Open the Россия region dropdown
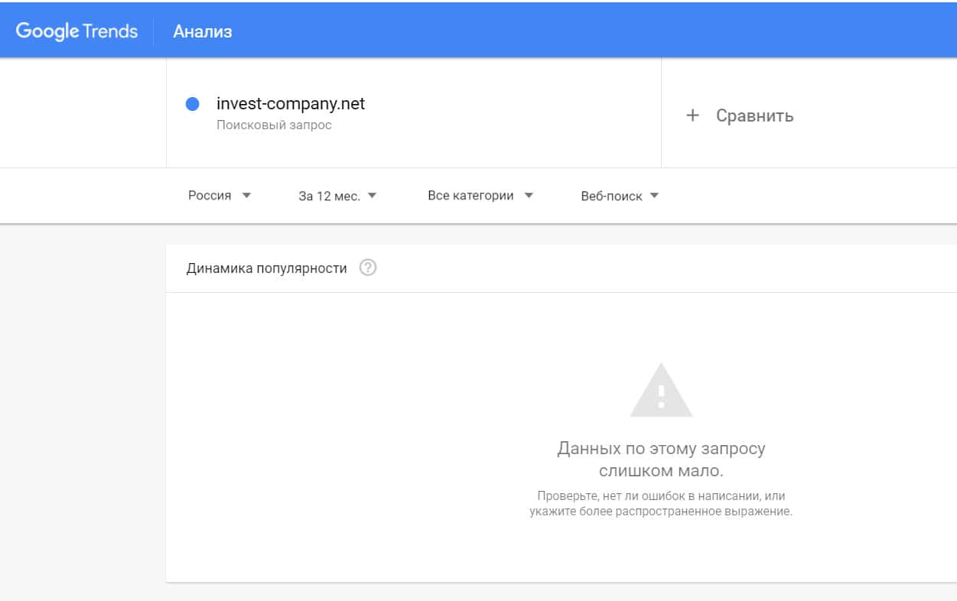Screen dimensions: 957x601 point(210,196)
